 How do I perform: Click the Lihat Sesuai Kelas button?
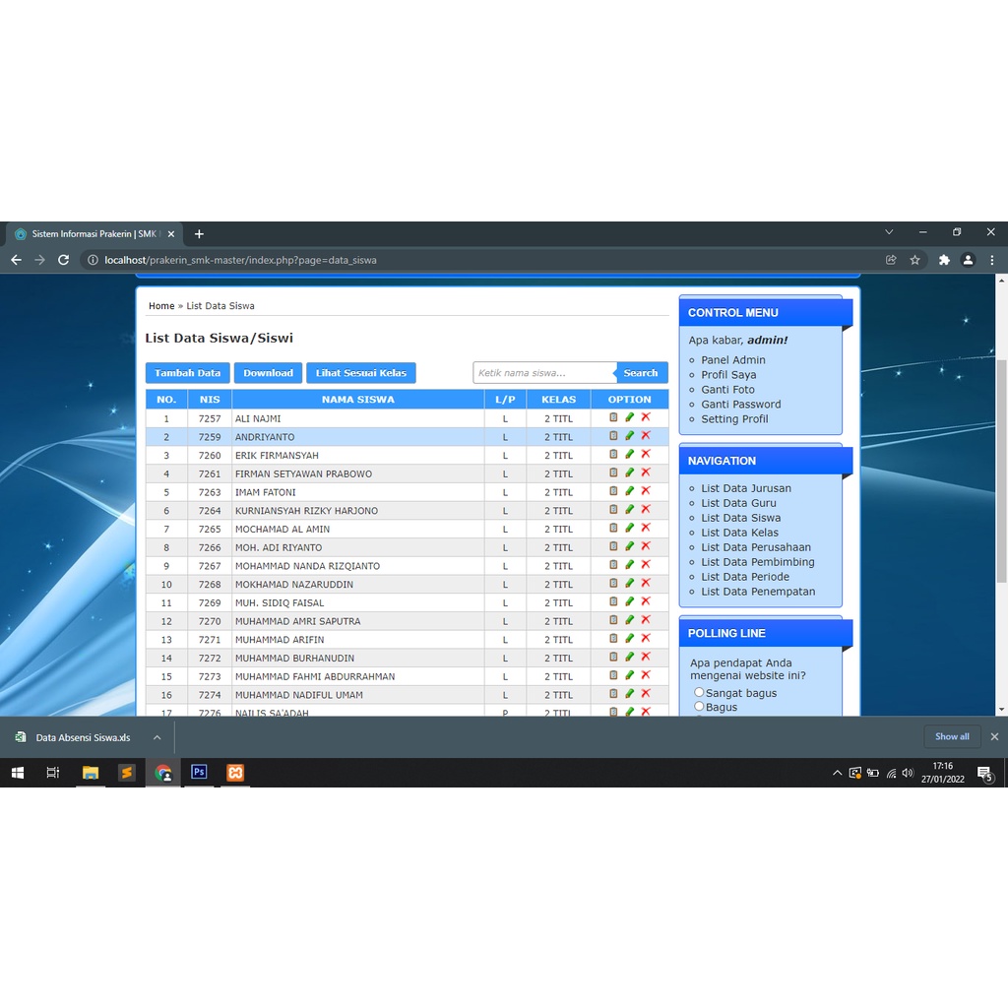360,373
